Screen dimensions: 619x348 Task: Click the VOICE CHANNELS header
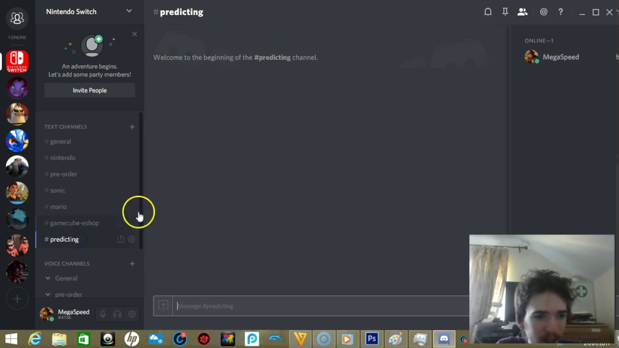pyautogui.click(x=67, y=263)
